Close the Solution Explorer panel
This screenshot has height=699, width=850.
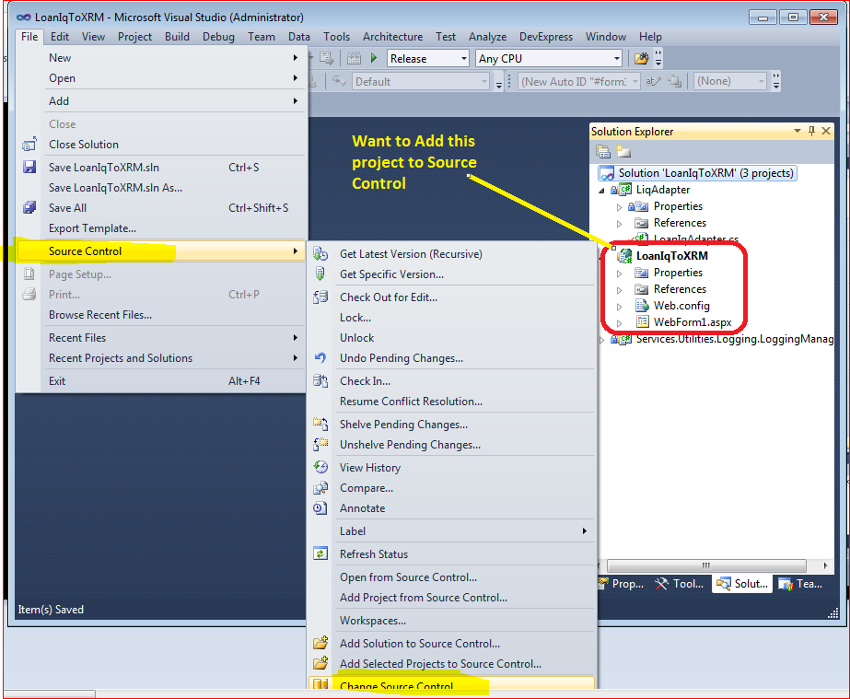[826, 131]
